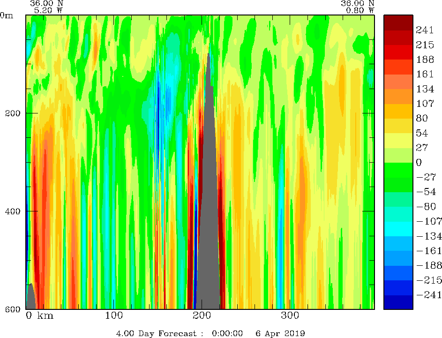The image size is (442, 338).
Task: Click the '-134' colorbar label
Action: coord(429,236)
